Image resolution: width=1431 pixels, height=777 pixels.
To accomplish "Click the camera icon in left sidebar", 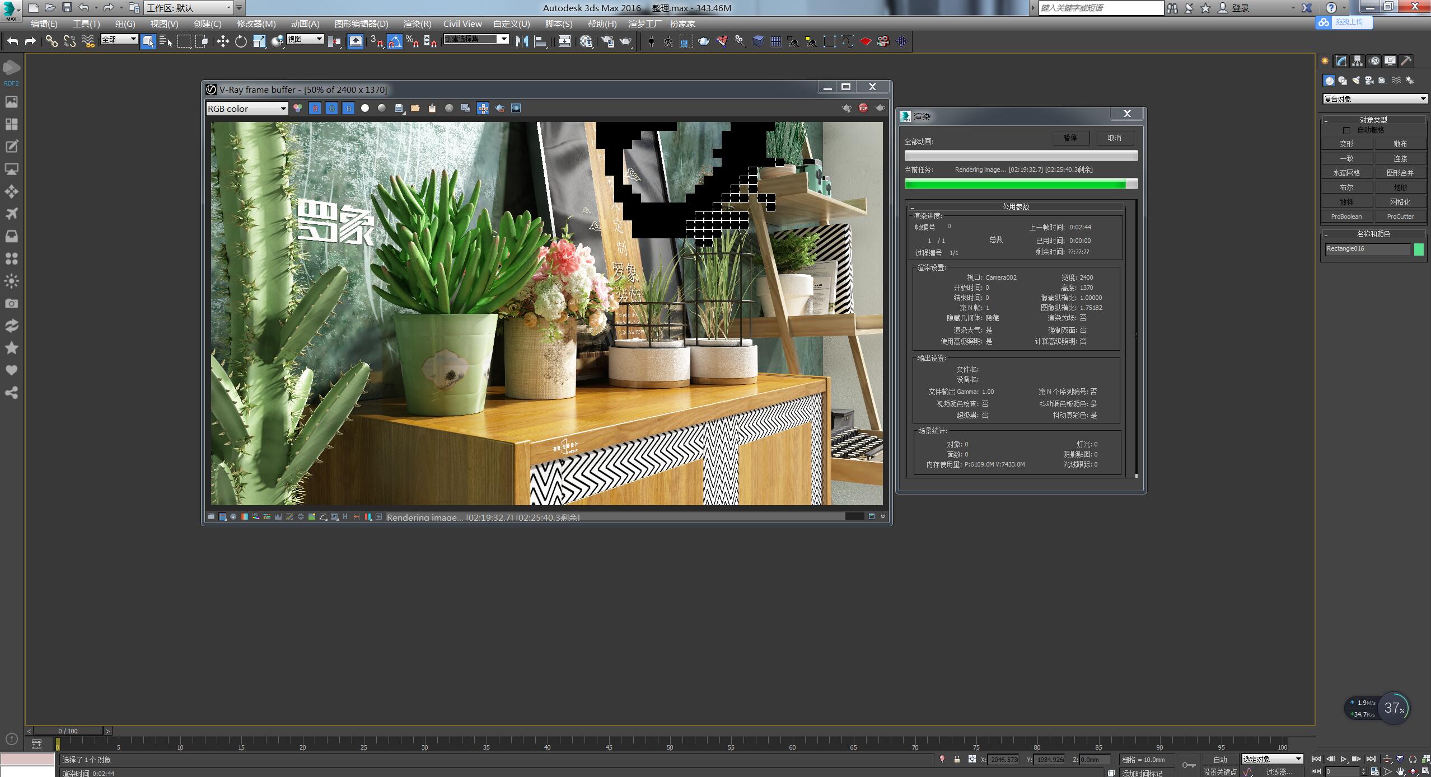I will (x=11, y=303).
